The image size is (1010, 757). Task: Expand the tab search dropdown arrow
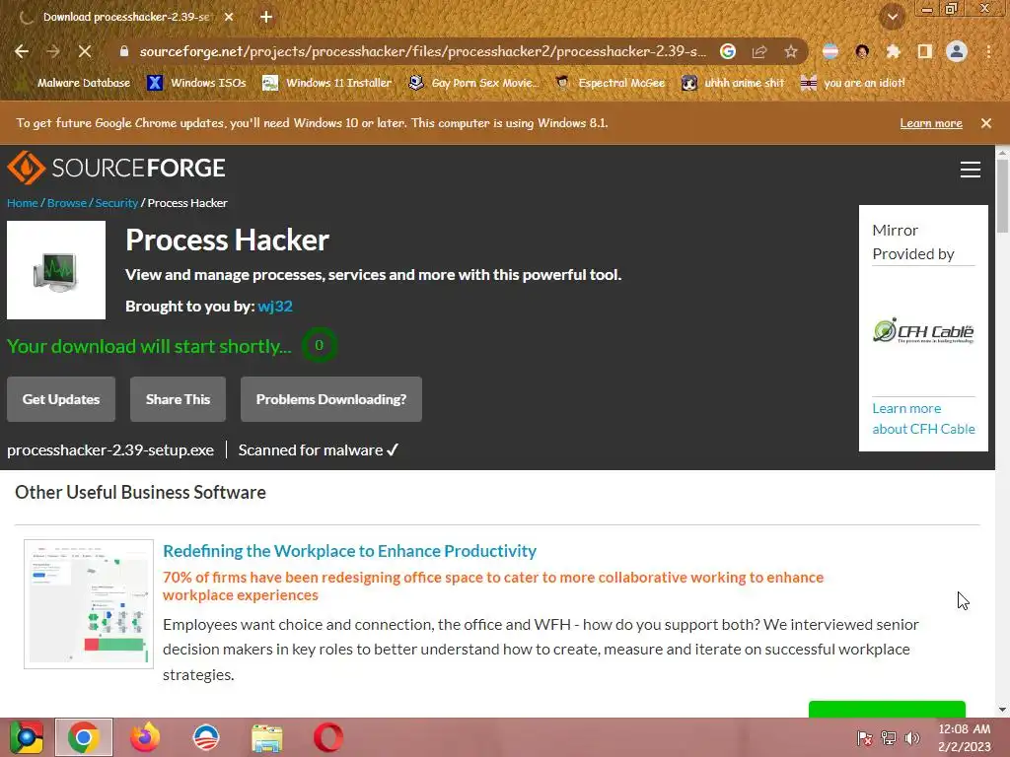(893, 17)
